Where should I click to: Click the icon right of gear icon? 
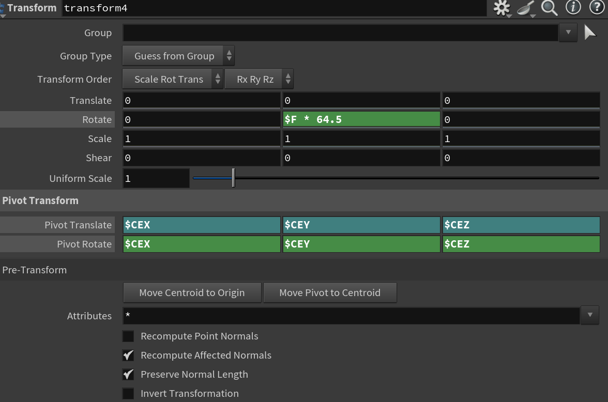[x=526, y=8]
